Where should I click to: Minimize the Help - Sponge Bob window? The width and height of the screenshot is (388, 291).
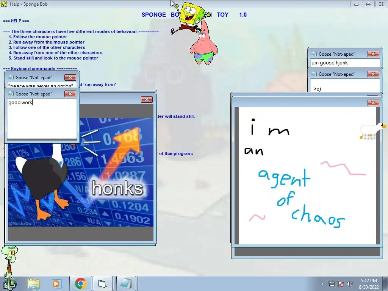pos(356,4)
